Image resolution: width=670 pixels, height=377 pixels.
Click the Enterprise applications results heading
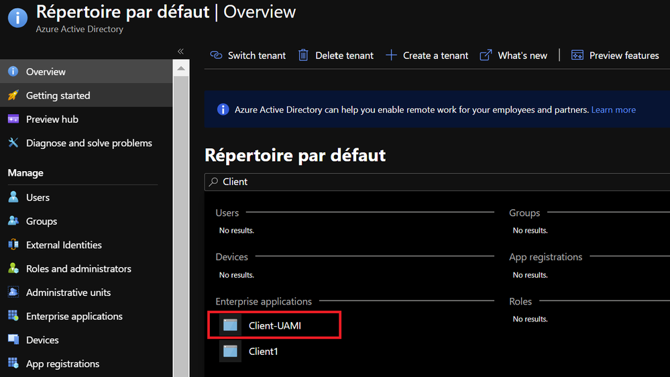coord(264,301)
